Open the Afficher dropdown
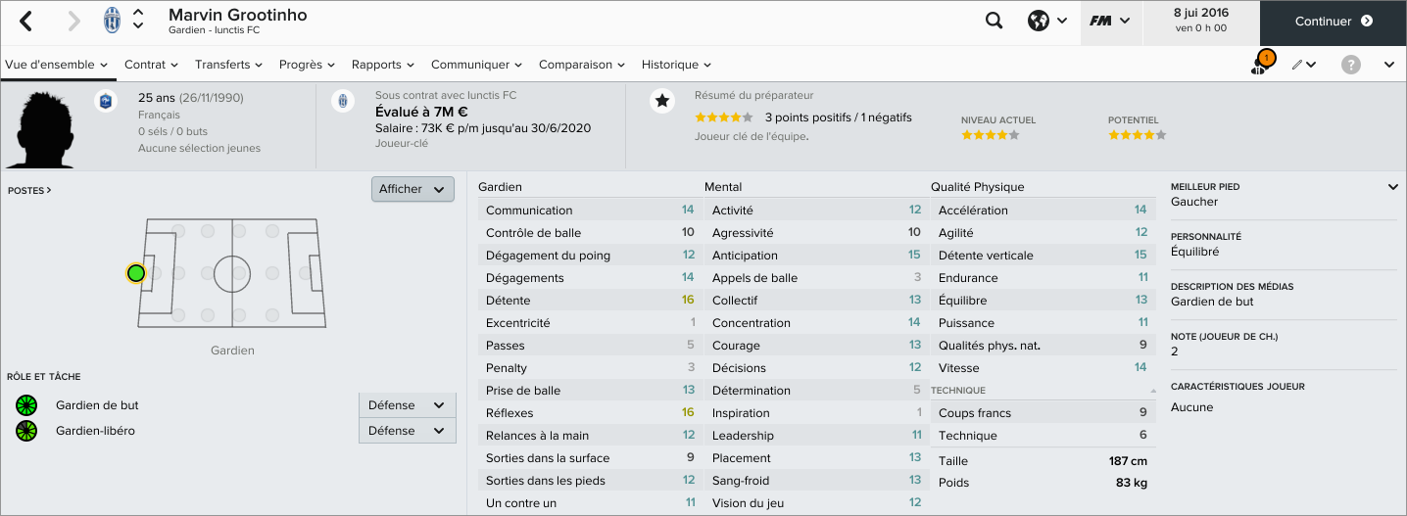 point(412,189)
